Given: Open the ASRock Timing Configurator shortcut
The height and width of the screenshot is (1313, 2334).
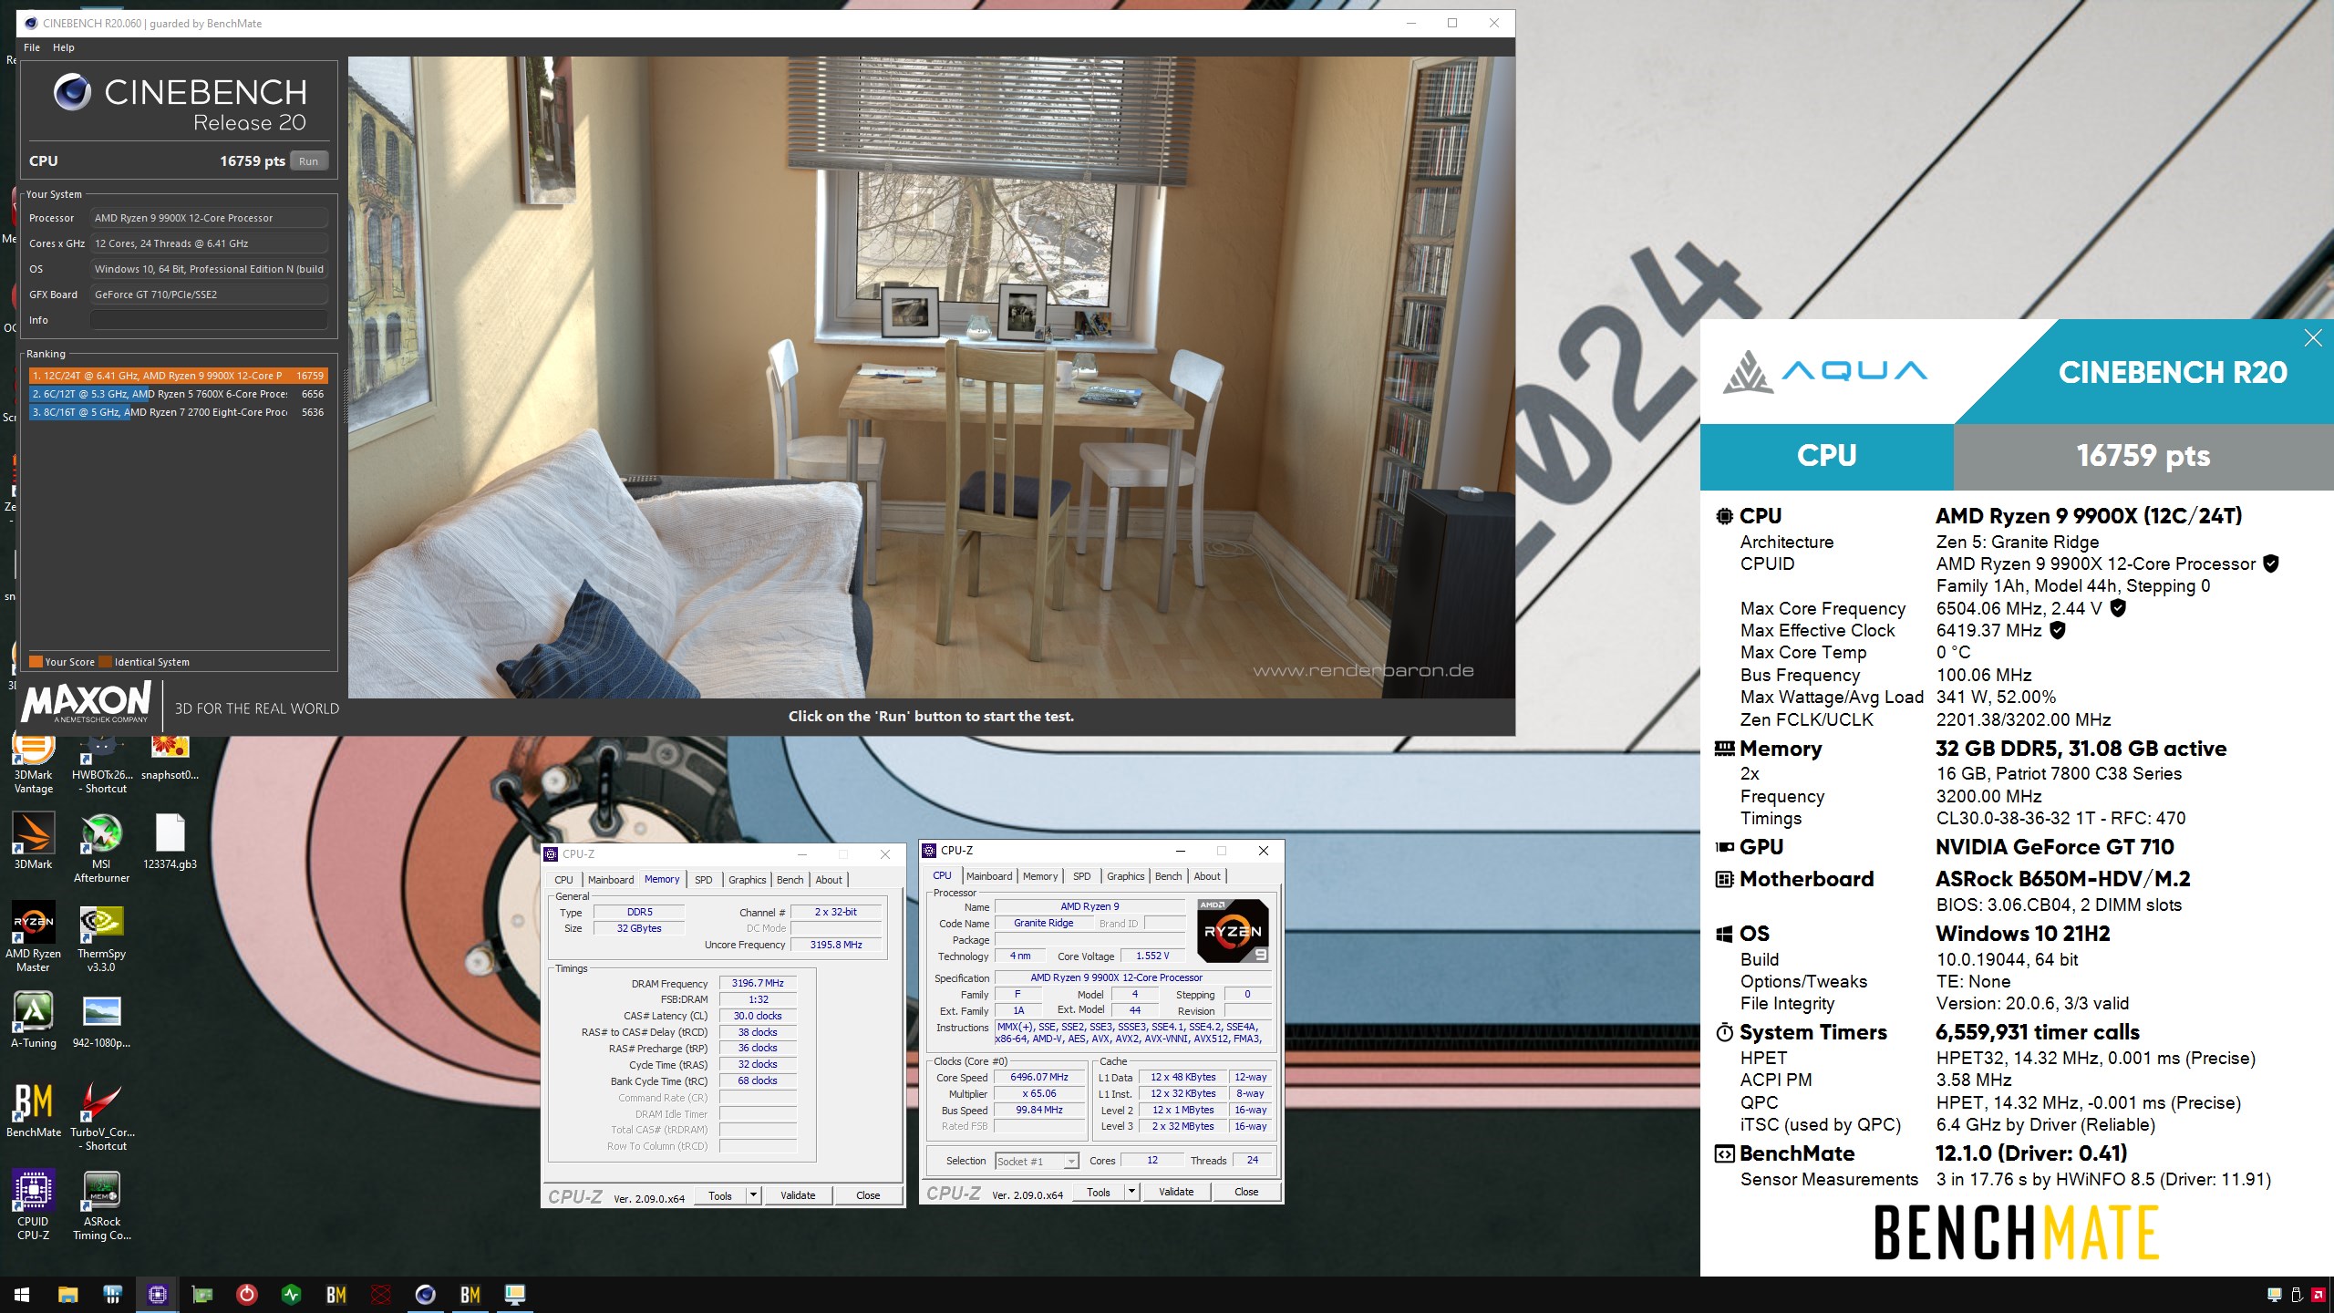Looking at the screenshot, I should [x=101, y=1205].
